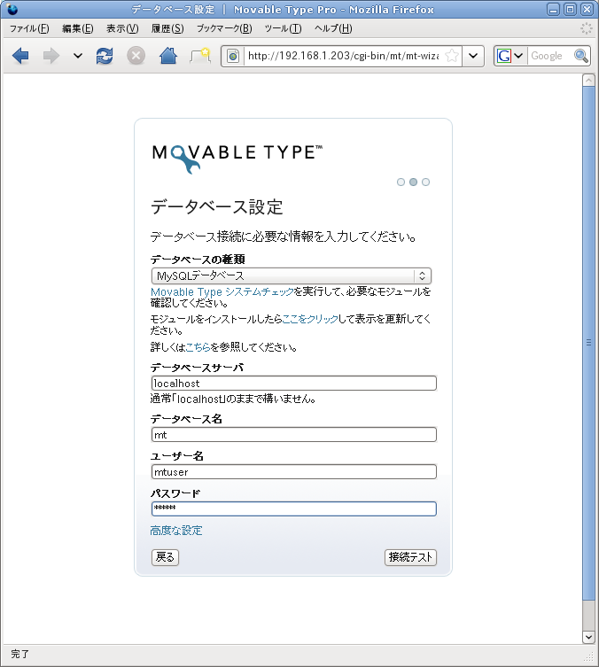
Task: Close the Firefox window
Action: [587, 10]
